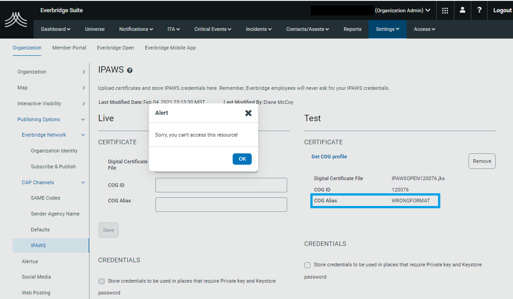Click the IPAWS help info icon
This screenshot has width=513, height=299.
[130, 70]
